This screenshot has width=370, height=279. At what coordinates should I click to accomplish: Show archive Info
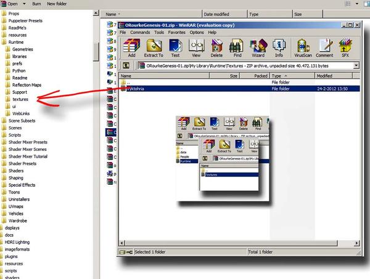tap(279, 48)
